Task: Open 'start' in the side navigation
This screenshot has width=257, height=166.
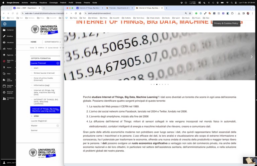Action: coord(36,68)
